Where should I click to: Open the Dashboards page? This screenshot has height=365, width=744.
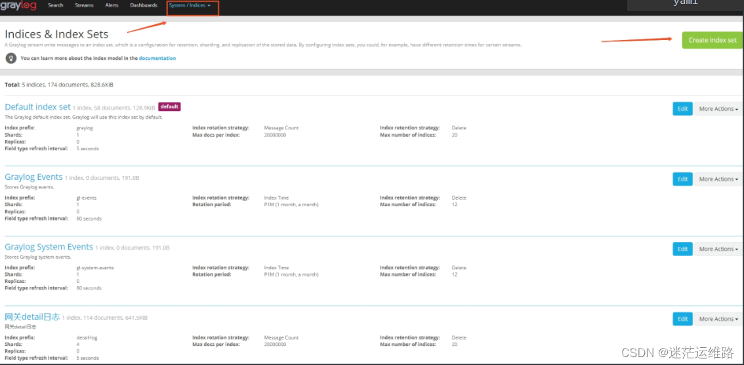pos(144,6)
